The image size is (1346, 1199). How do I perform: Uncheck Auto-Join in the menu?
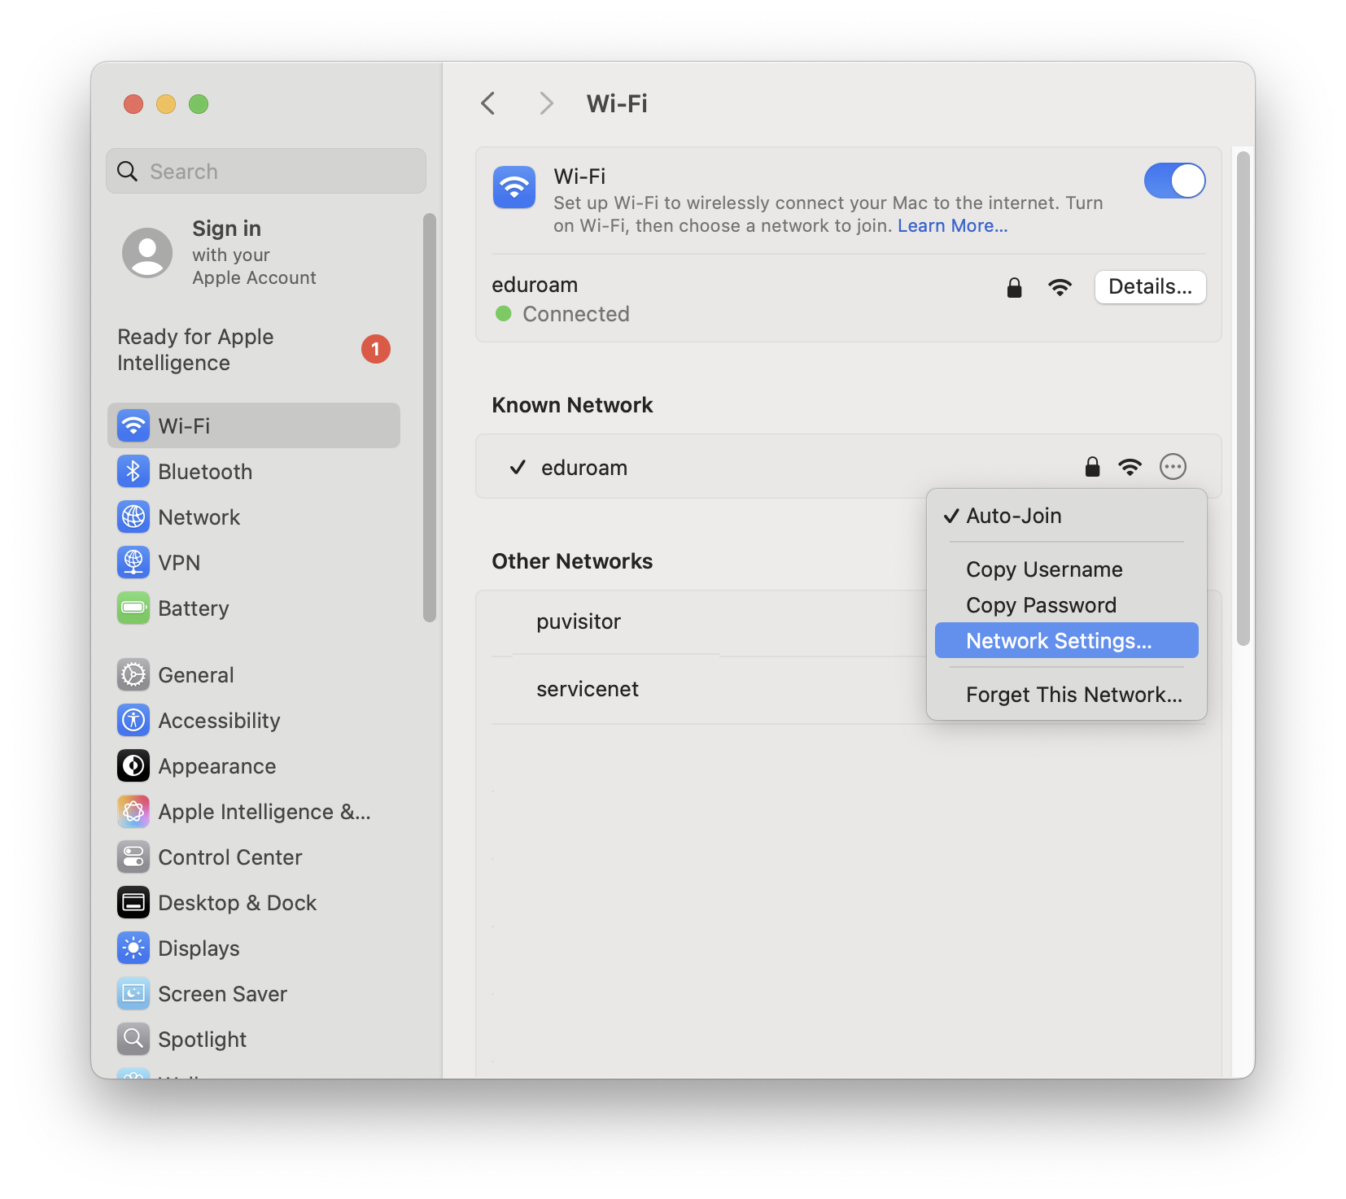click(1013, 516)
